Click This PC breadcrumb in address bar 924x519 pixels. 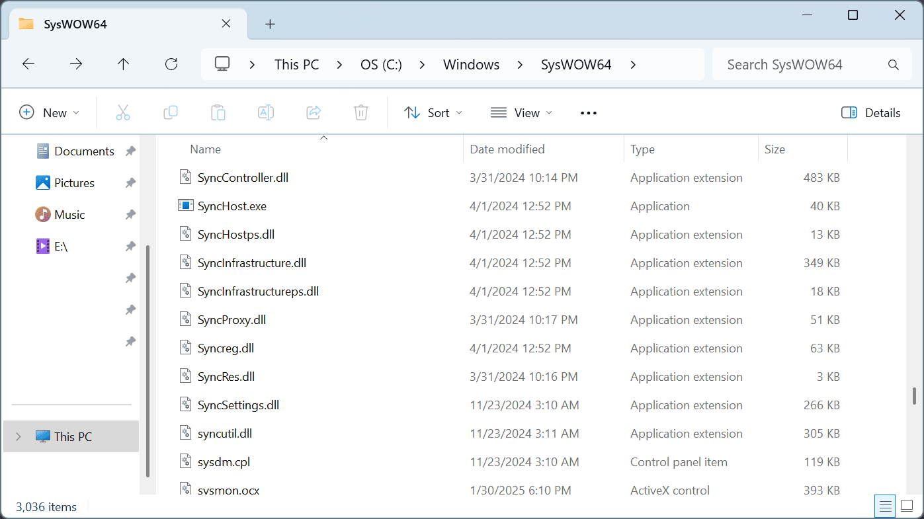(296, 64)
